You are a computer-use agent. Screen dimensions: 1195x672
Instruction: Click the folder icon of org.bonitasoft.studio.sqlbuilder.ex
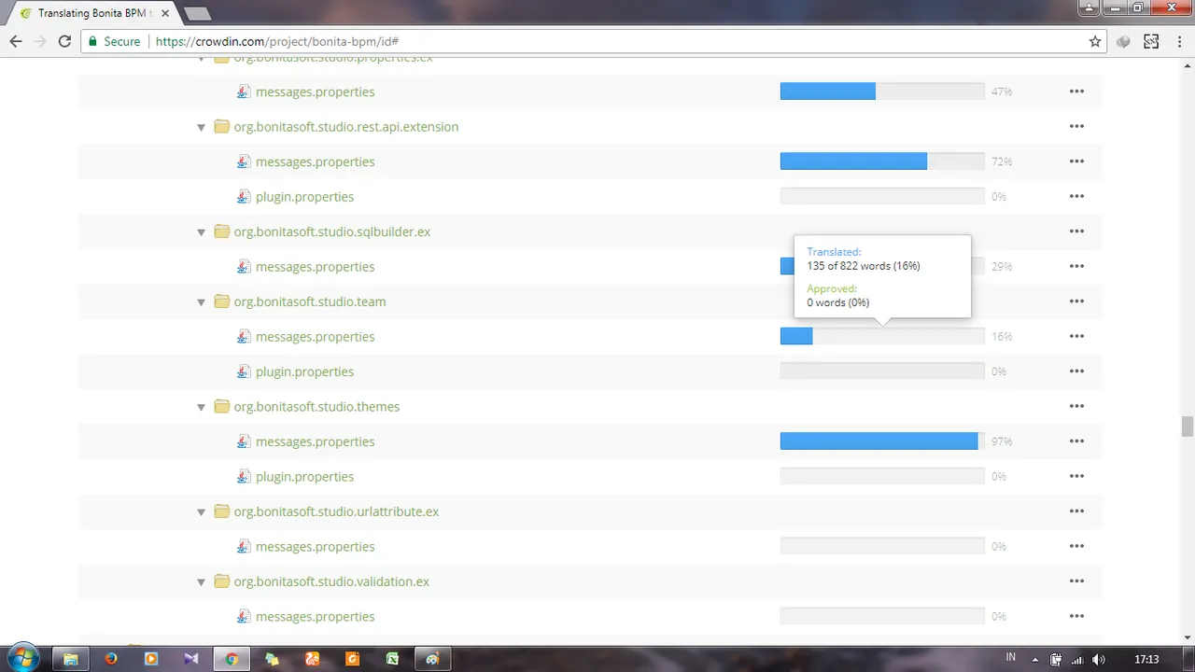(221, 231)
